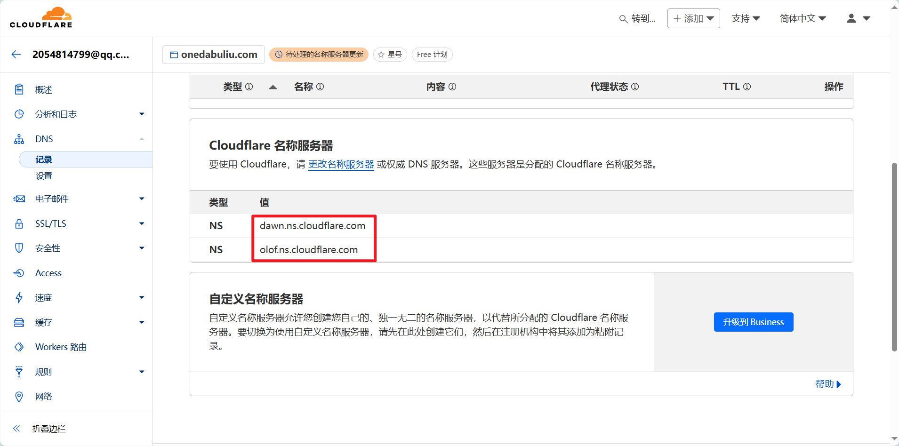The height and width of the screenshot is (446, 899).
Task: Click the 升级到 Business button
Action: 754,322
